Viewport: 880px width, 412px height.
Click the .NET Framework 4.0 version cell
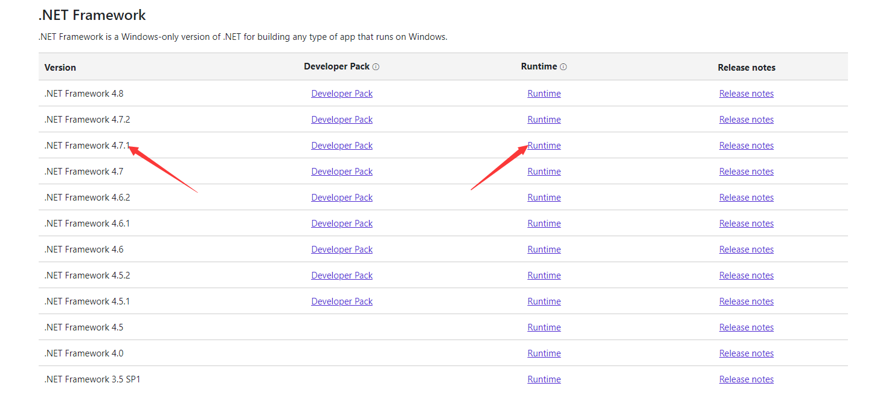pyautogui.click(x=84, y=353)
